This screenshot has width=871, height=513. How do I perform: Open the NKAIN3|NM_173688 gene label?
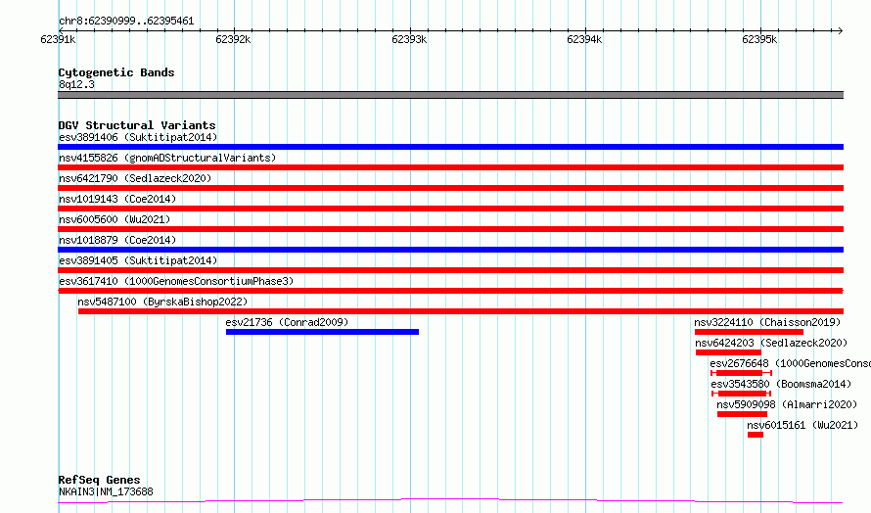pyautogui.click(x=106, y=491)
